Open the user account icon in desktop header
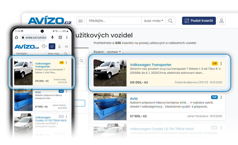The width and height of the screenshot is (238, 145). click(221, 21)
